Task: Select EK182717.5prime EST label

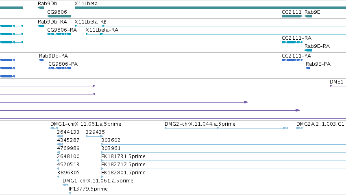Action: point(123,165)
